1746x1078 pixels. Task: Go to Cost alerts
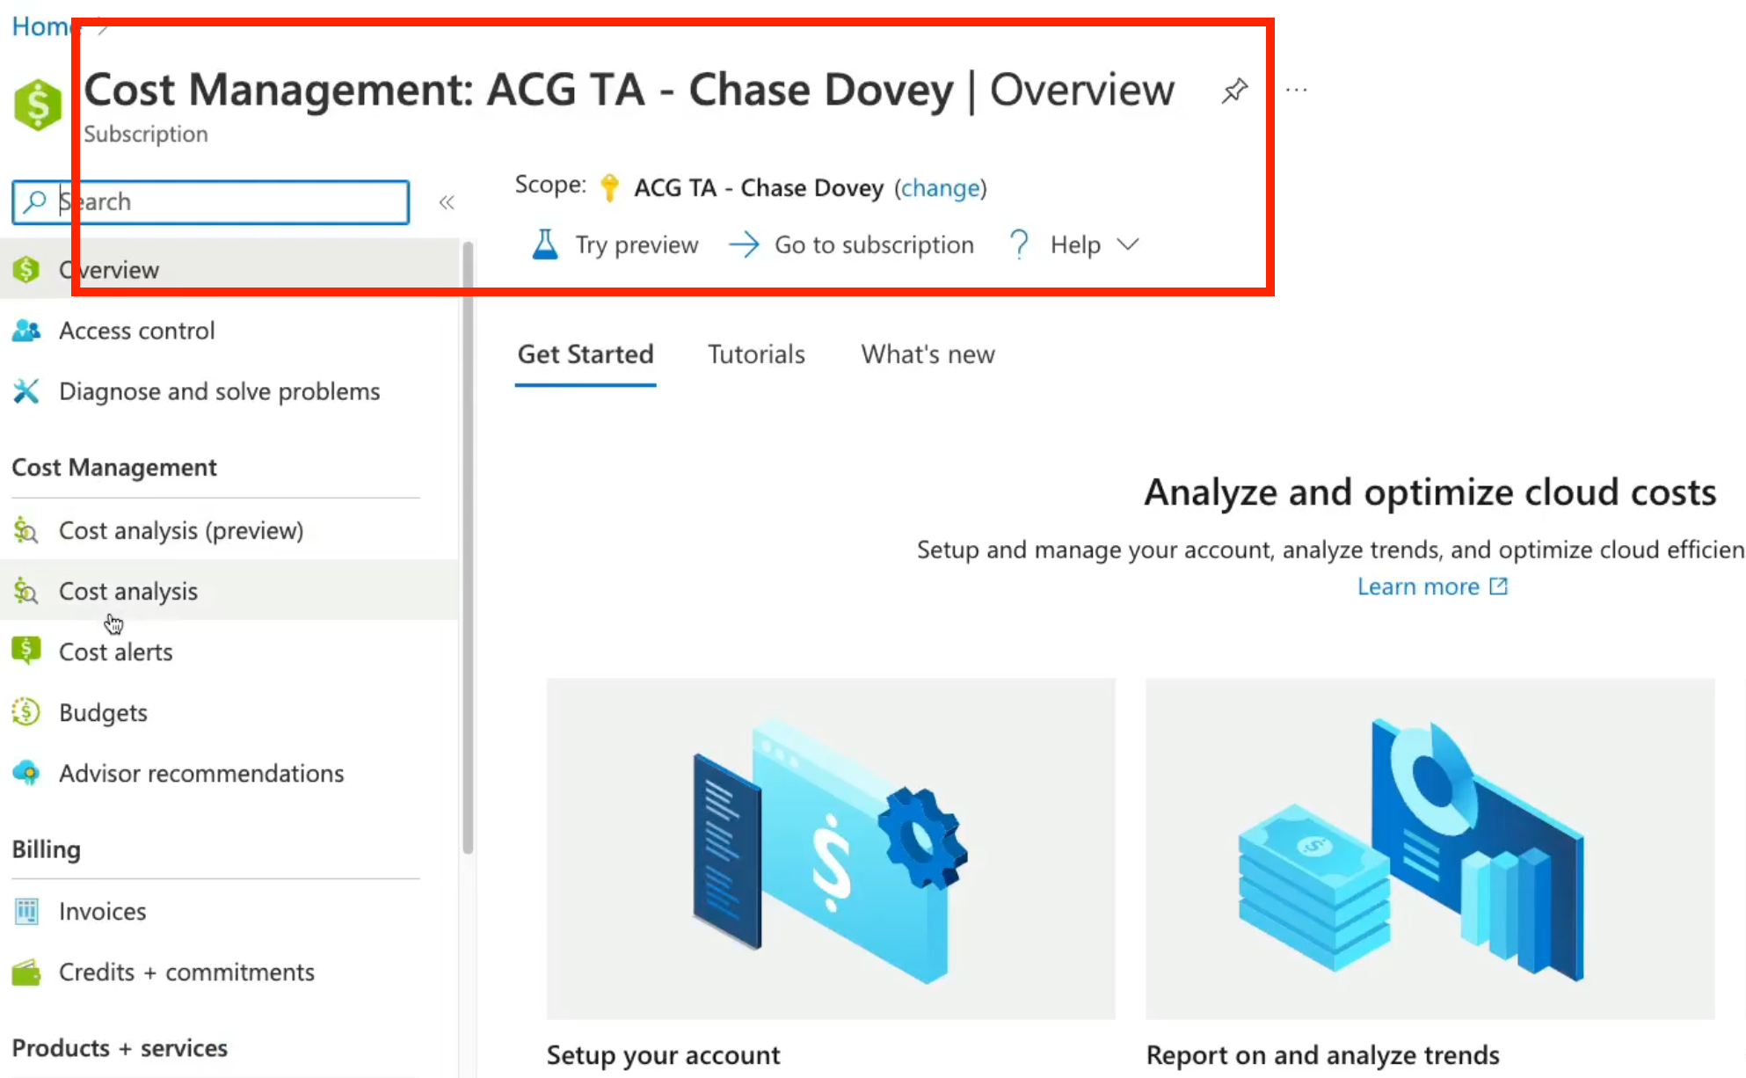[x=229, y=652]
